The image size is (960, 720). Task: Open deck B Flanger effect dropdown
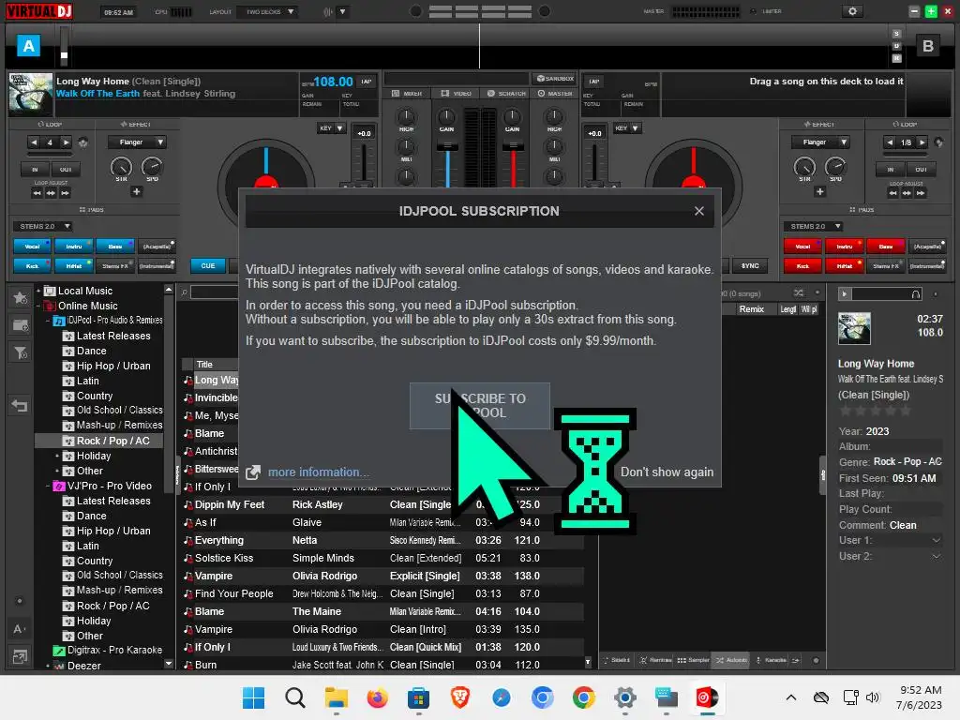(820, 142)
